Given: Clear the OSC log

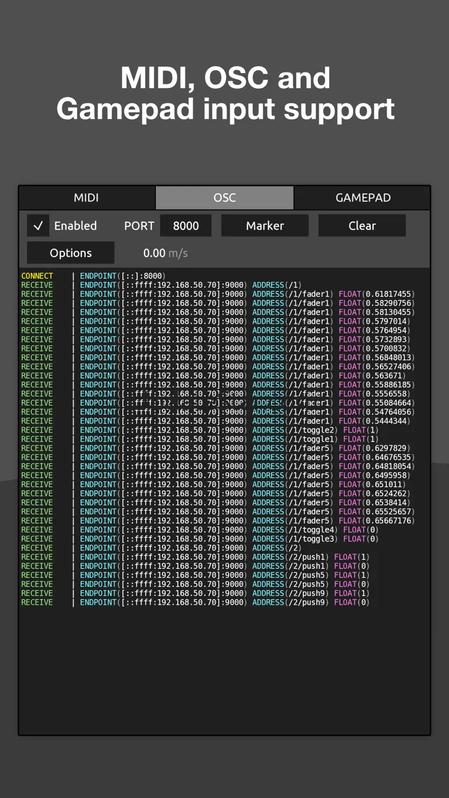Looking at the screenshot, I should tap(362, 226).
